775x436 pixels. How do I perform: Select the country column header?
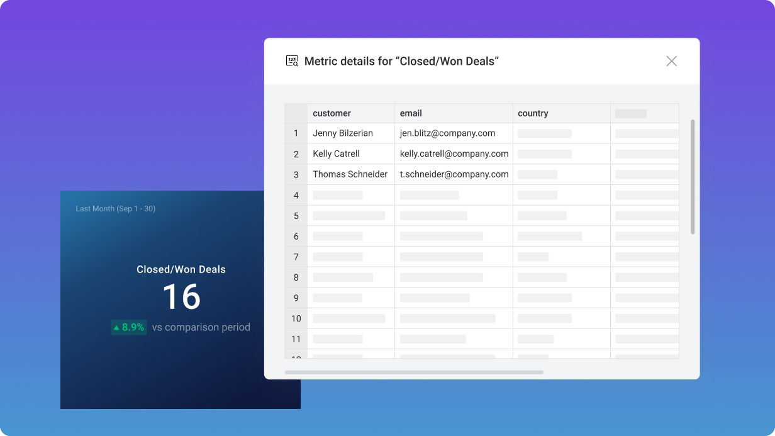(533, 113)
